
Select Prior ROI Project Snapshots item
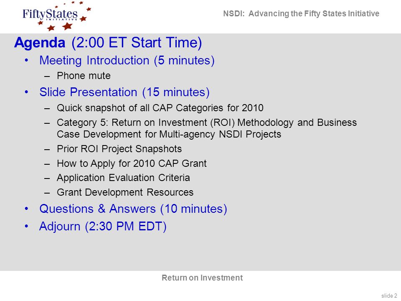[x=119, y=149]
